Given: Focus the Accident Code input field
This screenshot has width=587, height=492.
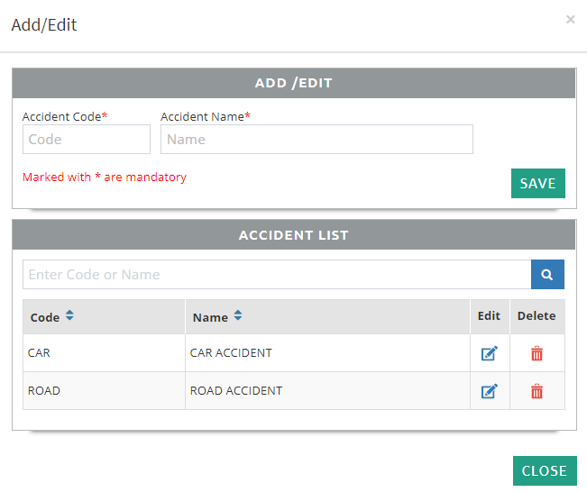Looking at the screenshot, I should click(87, 140).
